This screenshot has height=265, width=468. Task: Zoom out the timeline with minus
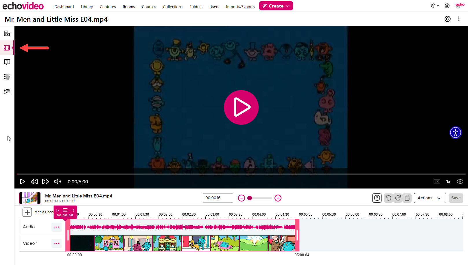coord(242,198)
